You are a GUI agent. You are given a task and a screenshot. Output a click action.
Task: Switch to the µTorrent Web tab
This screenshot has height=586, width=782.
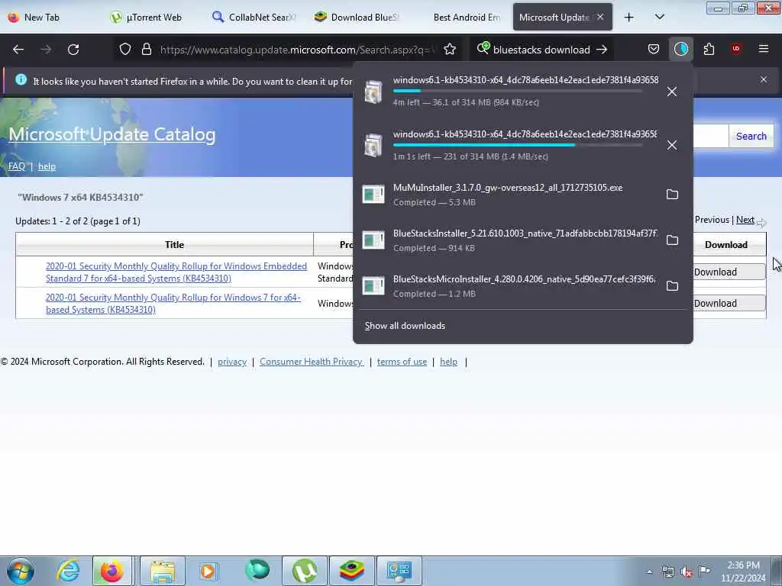pos(152,18)
